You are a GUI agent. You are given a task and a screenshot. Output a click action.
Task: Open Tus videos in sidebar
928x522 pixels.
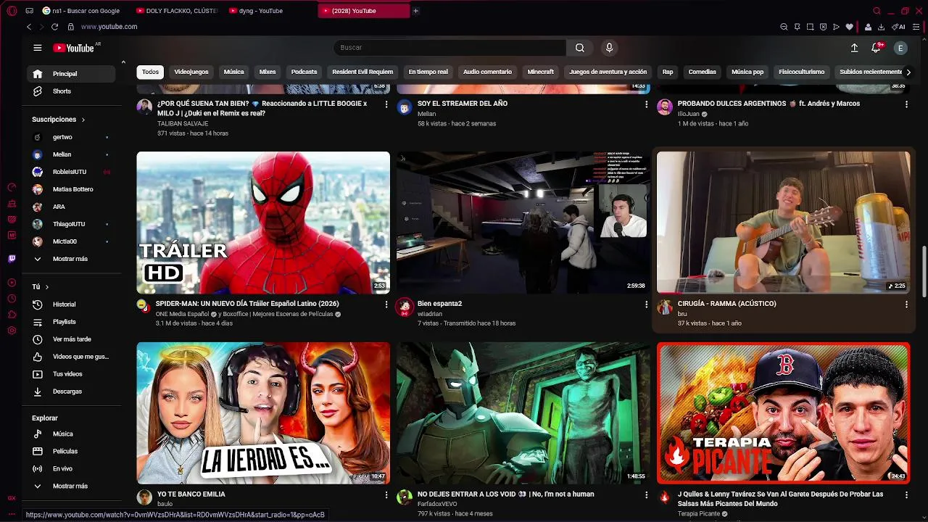click(71, 374)
